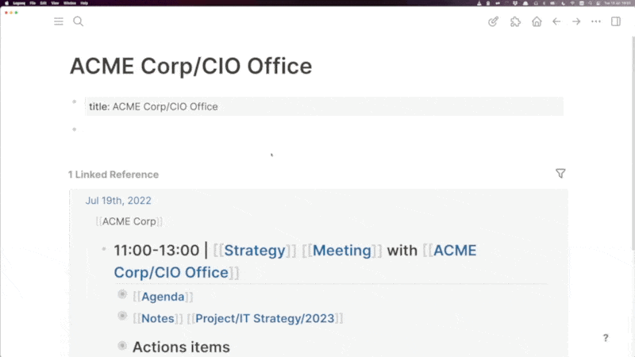635x357 pixels.
Task: Collapse the Agenda block bullet
Action: 122,294
